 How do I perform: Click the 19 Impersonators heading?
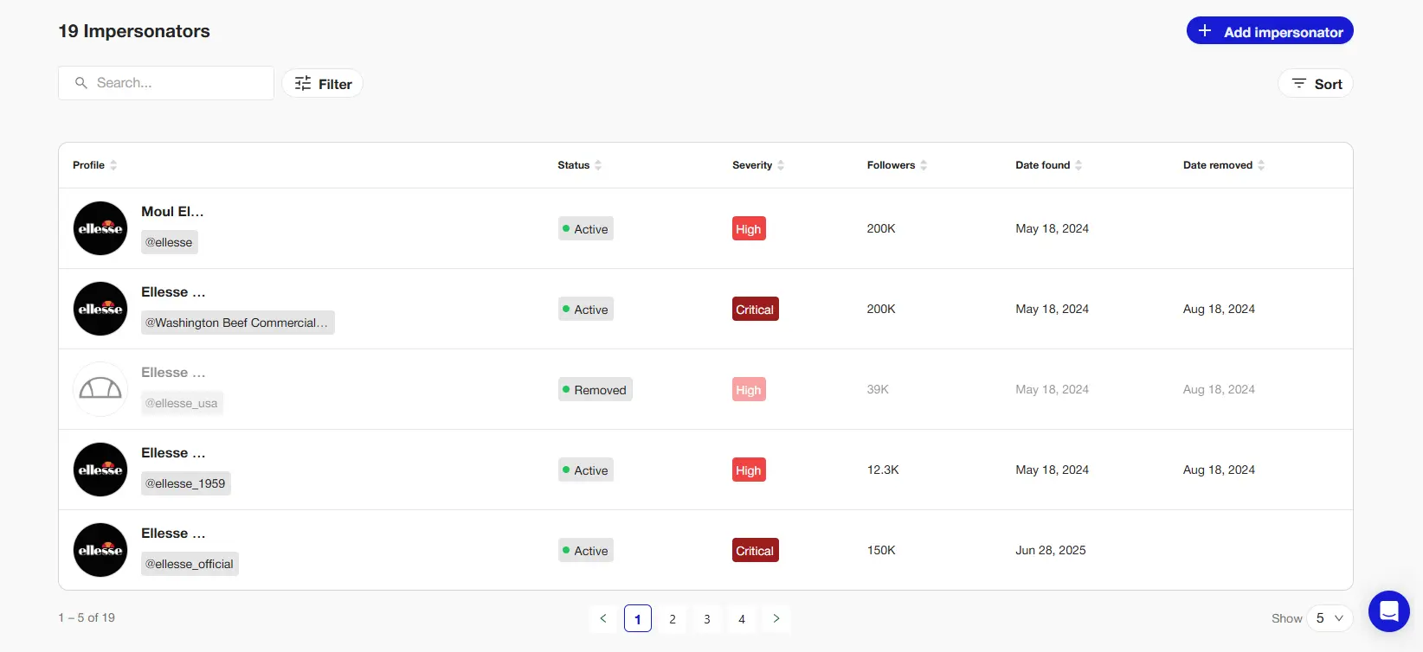point(134,31)
